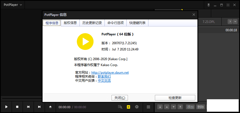Open the 历史更新记录 tab
This screenshot has width=240, height=113.
(92, 23)
